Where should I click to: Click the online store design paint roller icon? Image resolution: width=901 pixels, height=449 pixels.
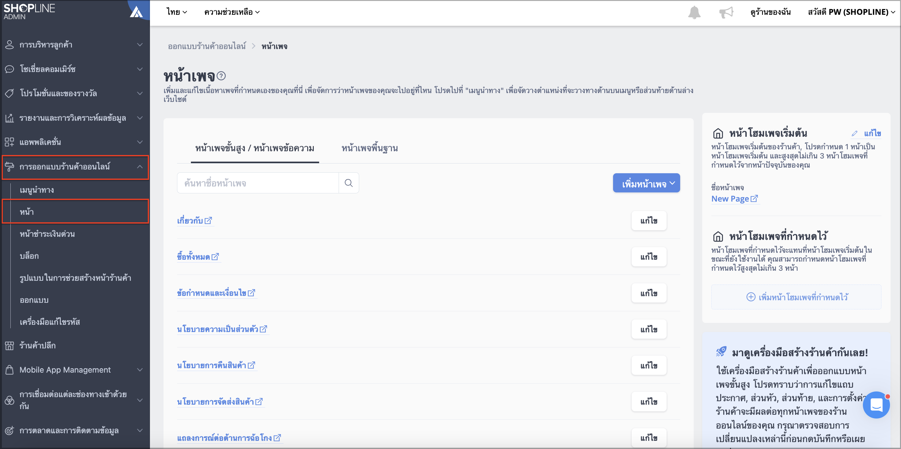[x=9, y=167]
